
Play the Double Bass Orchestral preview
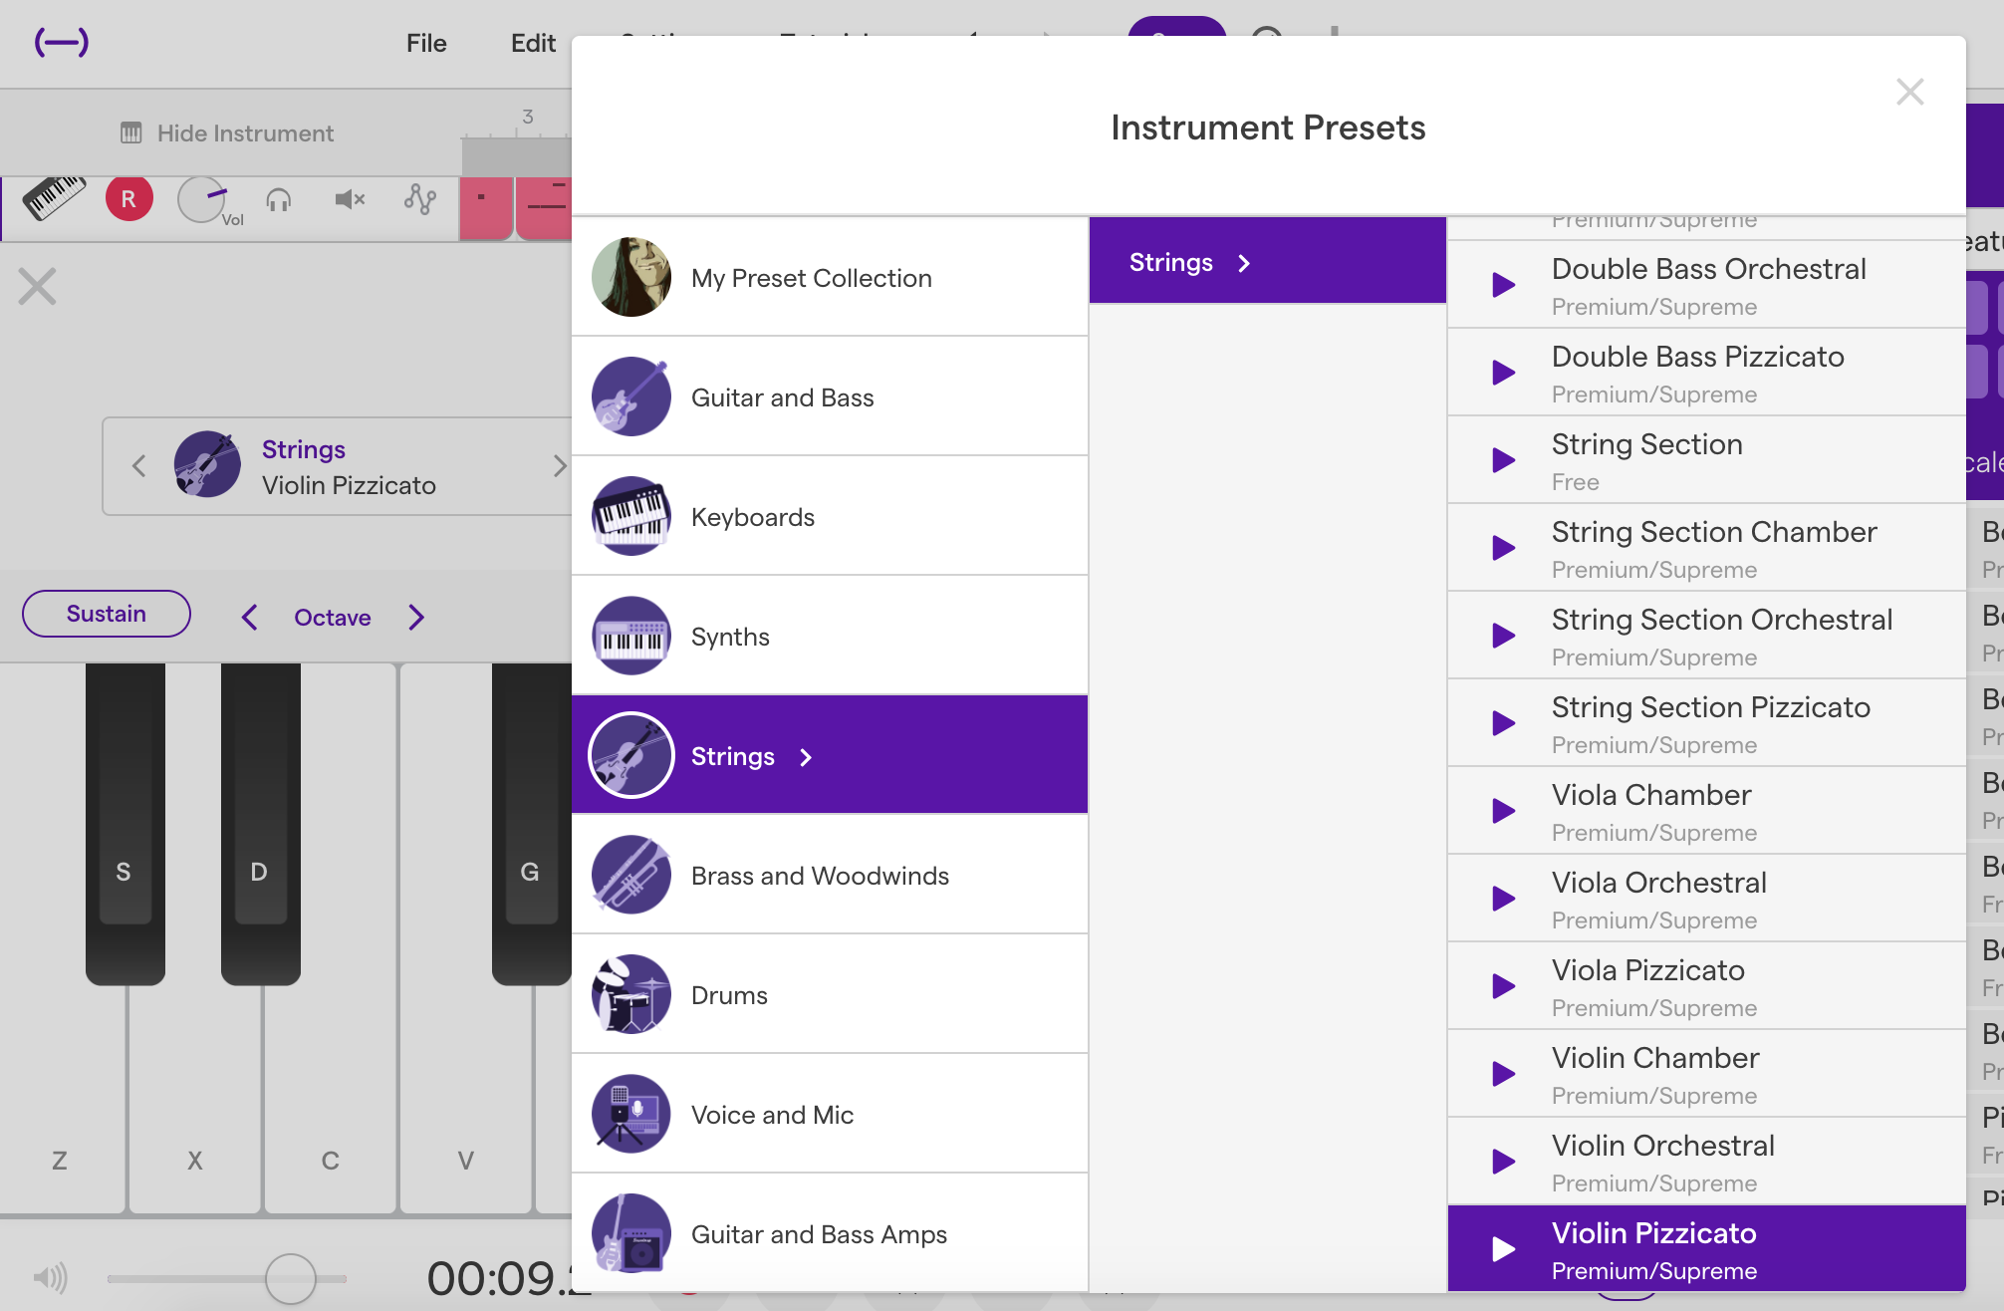point(1503,285)
